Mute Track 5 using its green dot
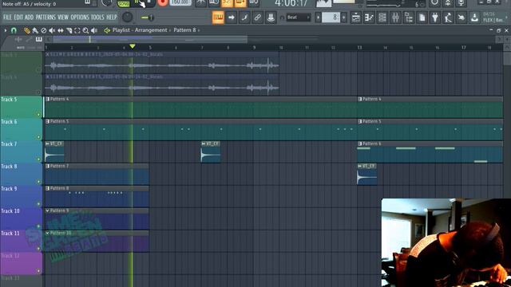The height and width of the screenshot is (287, 511). point(38,115)
